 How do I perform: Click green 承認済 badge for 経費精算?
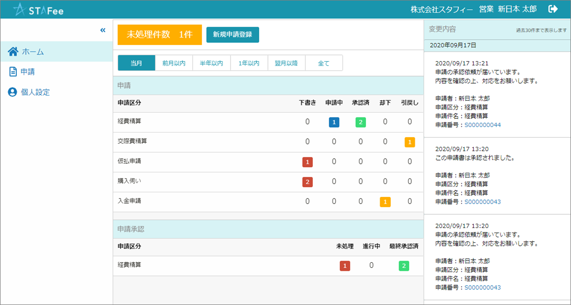tap(360, 122)
